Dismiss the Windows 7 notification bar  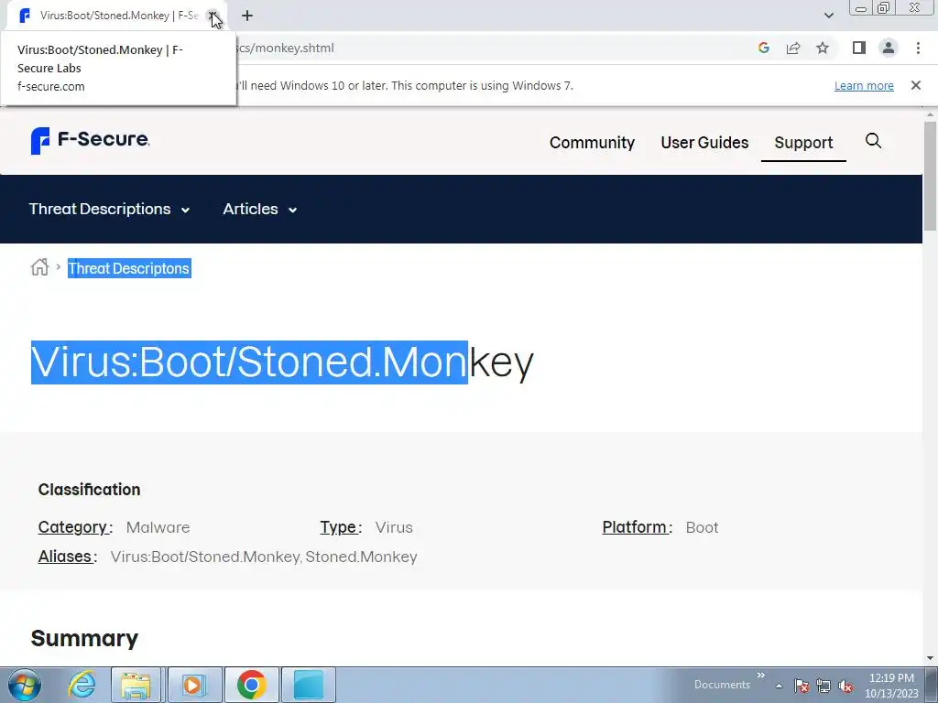click(x=915, y=85)
